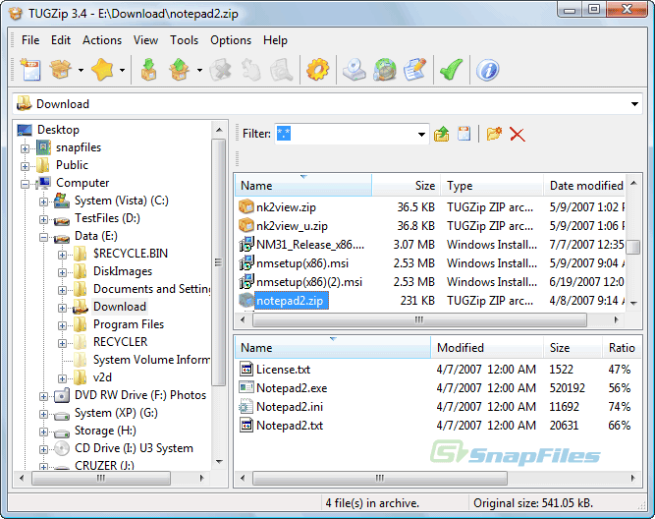Click the disk image tool icon
The image size is (655, 519).
click(355, 70)
